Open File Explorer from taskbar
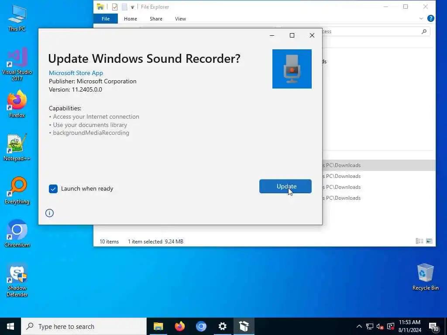The width and height of the screenshot is (447, 335). tap(158, 326)
